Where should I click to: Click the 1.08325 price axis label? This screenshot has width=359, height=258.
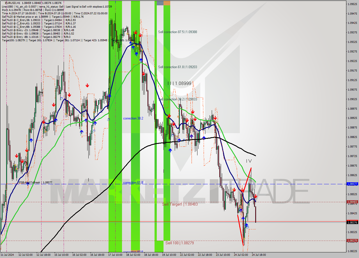pos(352,232)
